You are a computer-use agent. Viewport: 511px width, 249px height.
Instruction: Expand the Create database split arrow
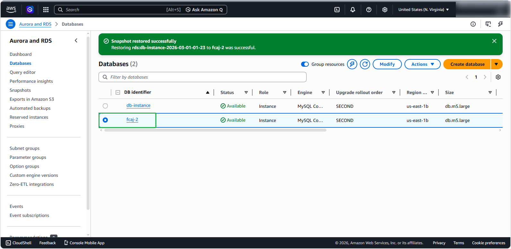(x=497, y=64)
